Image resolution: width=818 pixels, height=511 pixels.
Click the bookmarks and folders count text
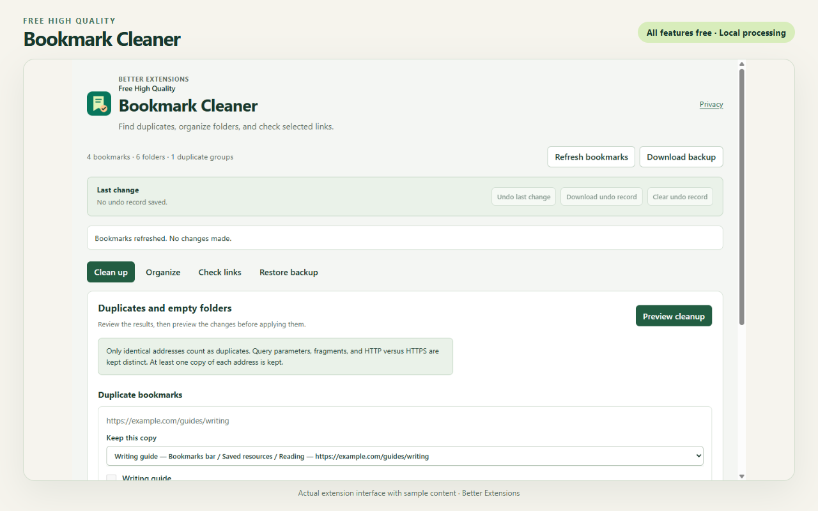(x=160, y=157)
